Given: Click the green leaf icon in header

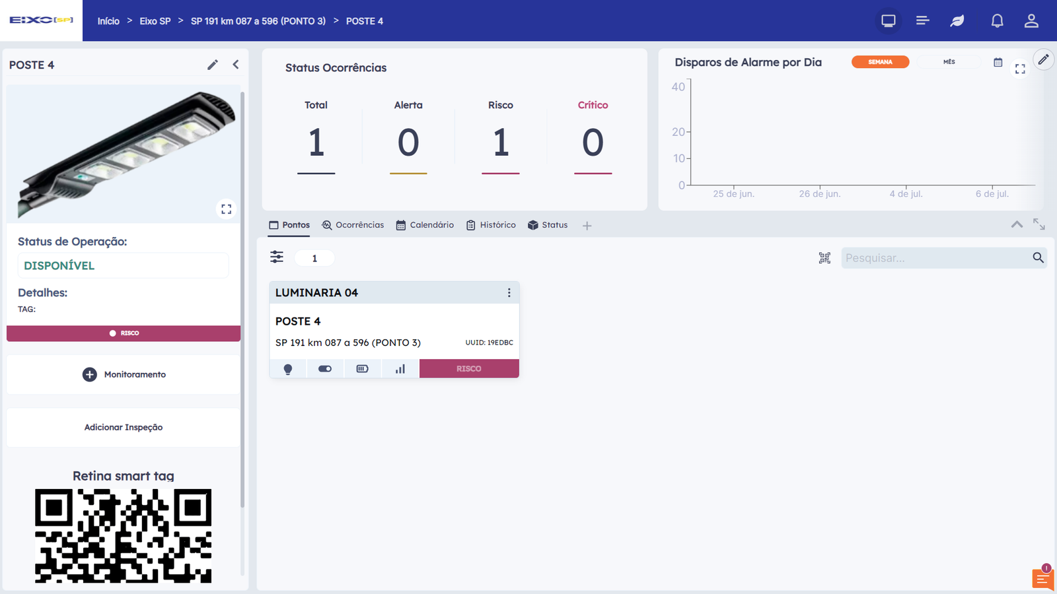Looking at the screenshot, I should 957,21.
